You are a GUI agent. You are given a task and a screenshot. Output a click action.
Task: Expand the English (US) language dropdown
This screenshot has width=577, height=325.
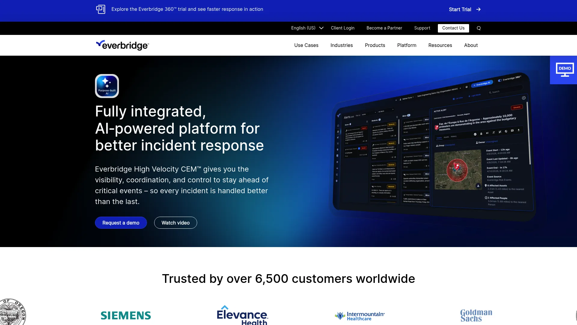pos(307,28)
